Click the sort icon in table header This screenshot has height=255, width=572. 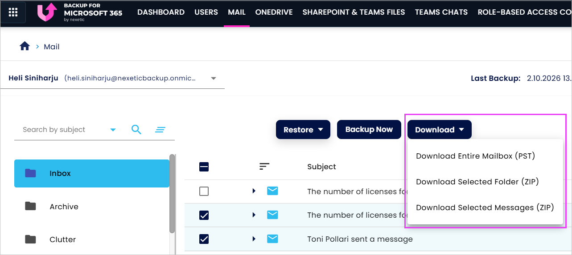(x=264, y=166)
